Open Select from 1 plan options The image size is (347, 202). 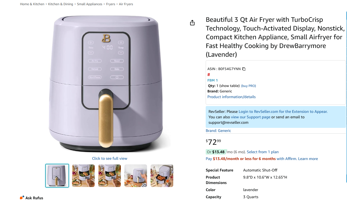(x=262, y=152)
